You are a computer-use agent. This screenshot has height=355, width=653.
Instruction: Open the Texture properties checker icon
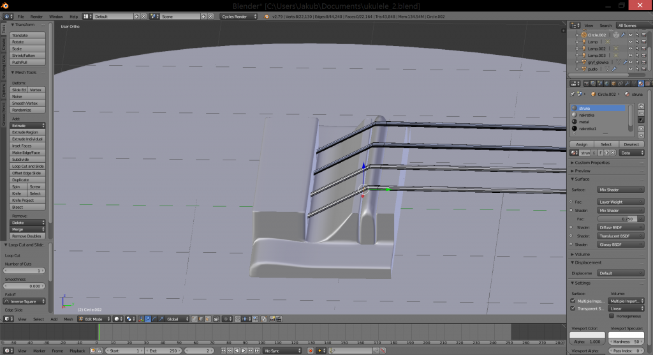[648, 84]
